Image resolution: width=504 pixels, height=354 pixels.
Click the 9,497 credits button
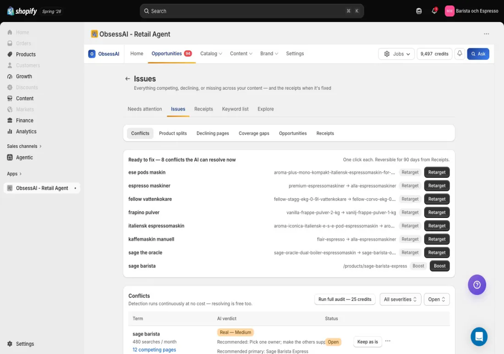[x=434, y=54]
